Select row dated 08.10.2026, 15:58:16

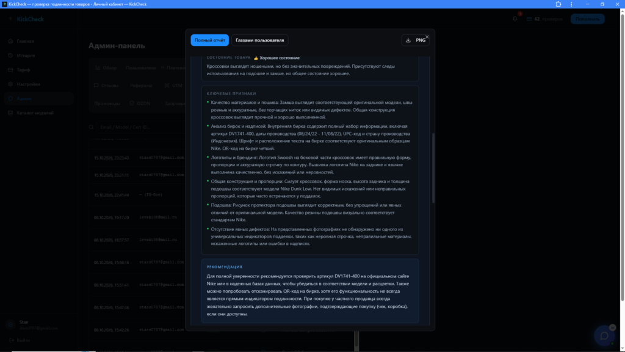click(137, 262)
